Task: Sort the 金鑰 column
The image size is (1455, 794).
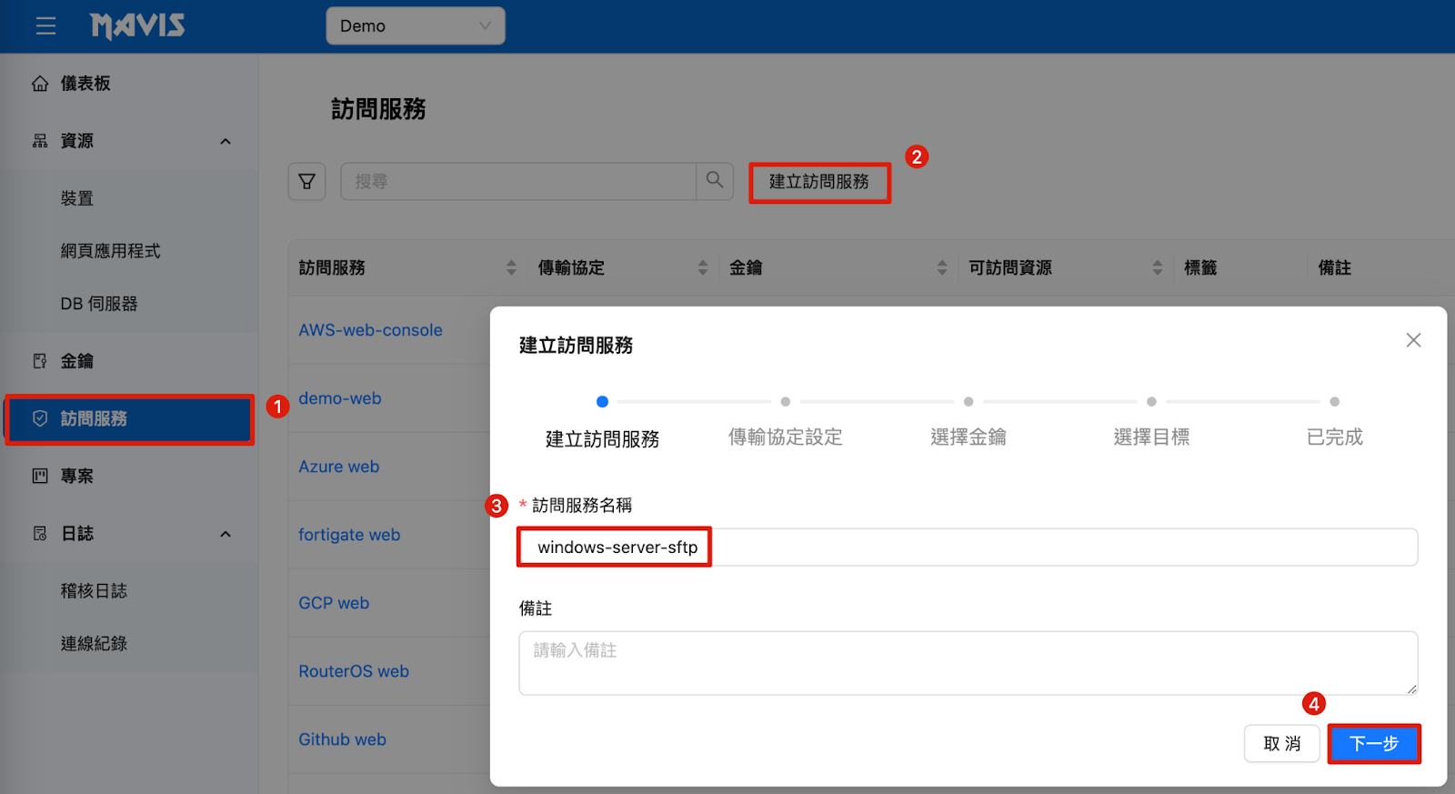Action: click(x=941, y=267)
